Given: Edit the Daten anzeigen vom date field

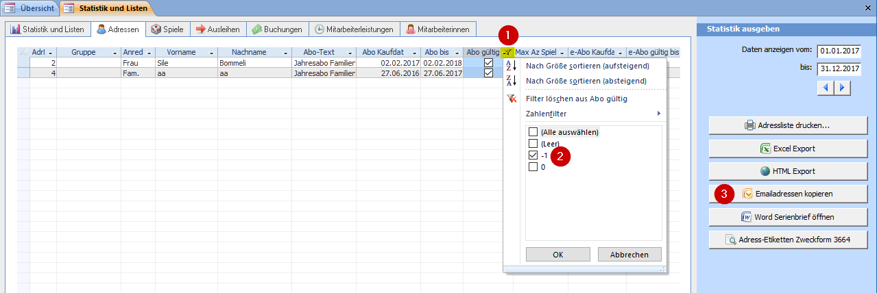Looking at the screenshot, I should click(x=838, y=50).
